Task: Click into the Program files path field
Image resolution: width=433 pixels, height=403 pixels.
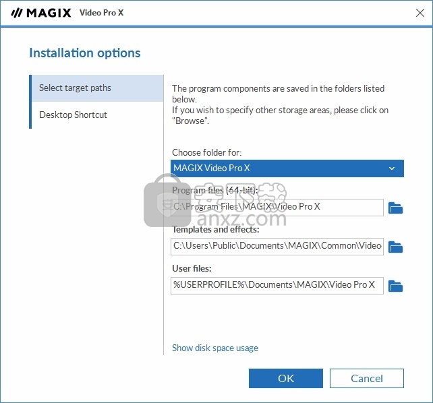Action: click(x=277, y=208)
